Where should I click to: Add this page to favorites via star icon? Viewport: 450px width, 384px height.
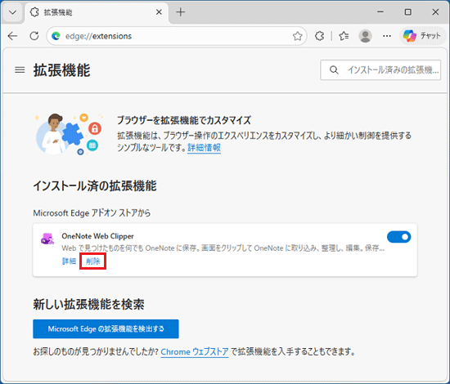pos(297,36)
